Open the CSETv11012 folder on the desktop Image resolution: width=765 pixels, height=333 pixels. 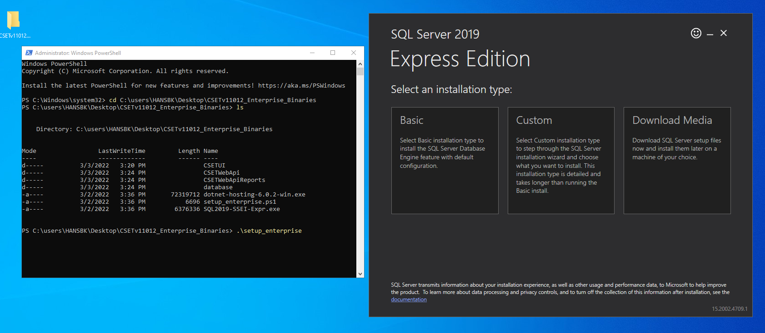[x=14, y=24]
